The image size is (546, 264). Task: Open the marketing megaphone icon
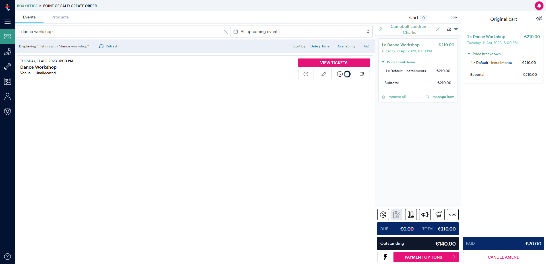[x=425, y=215]
